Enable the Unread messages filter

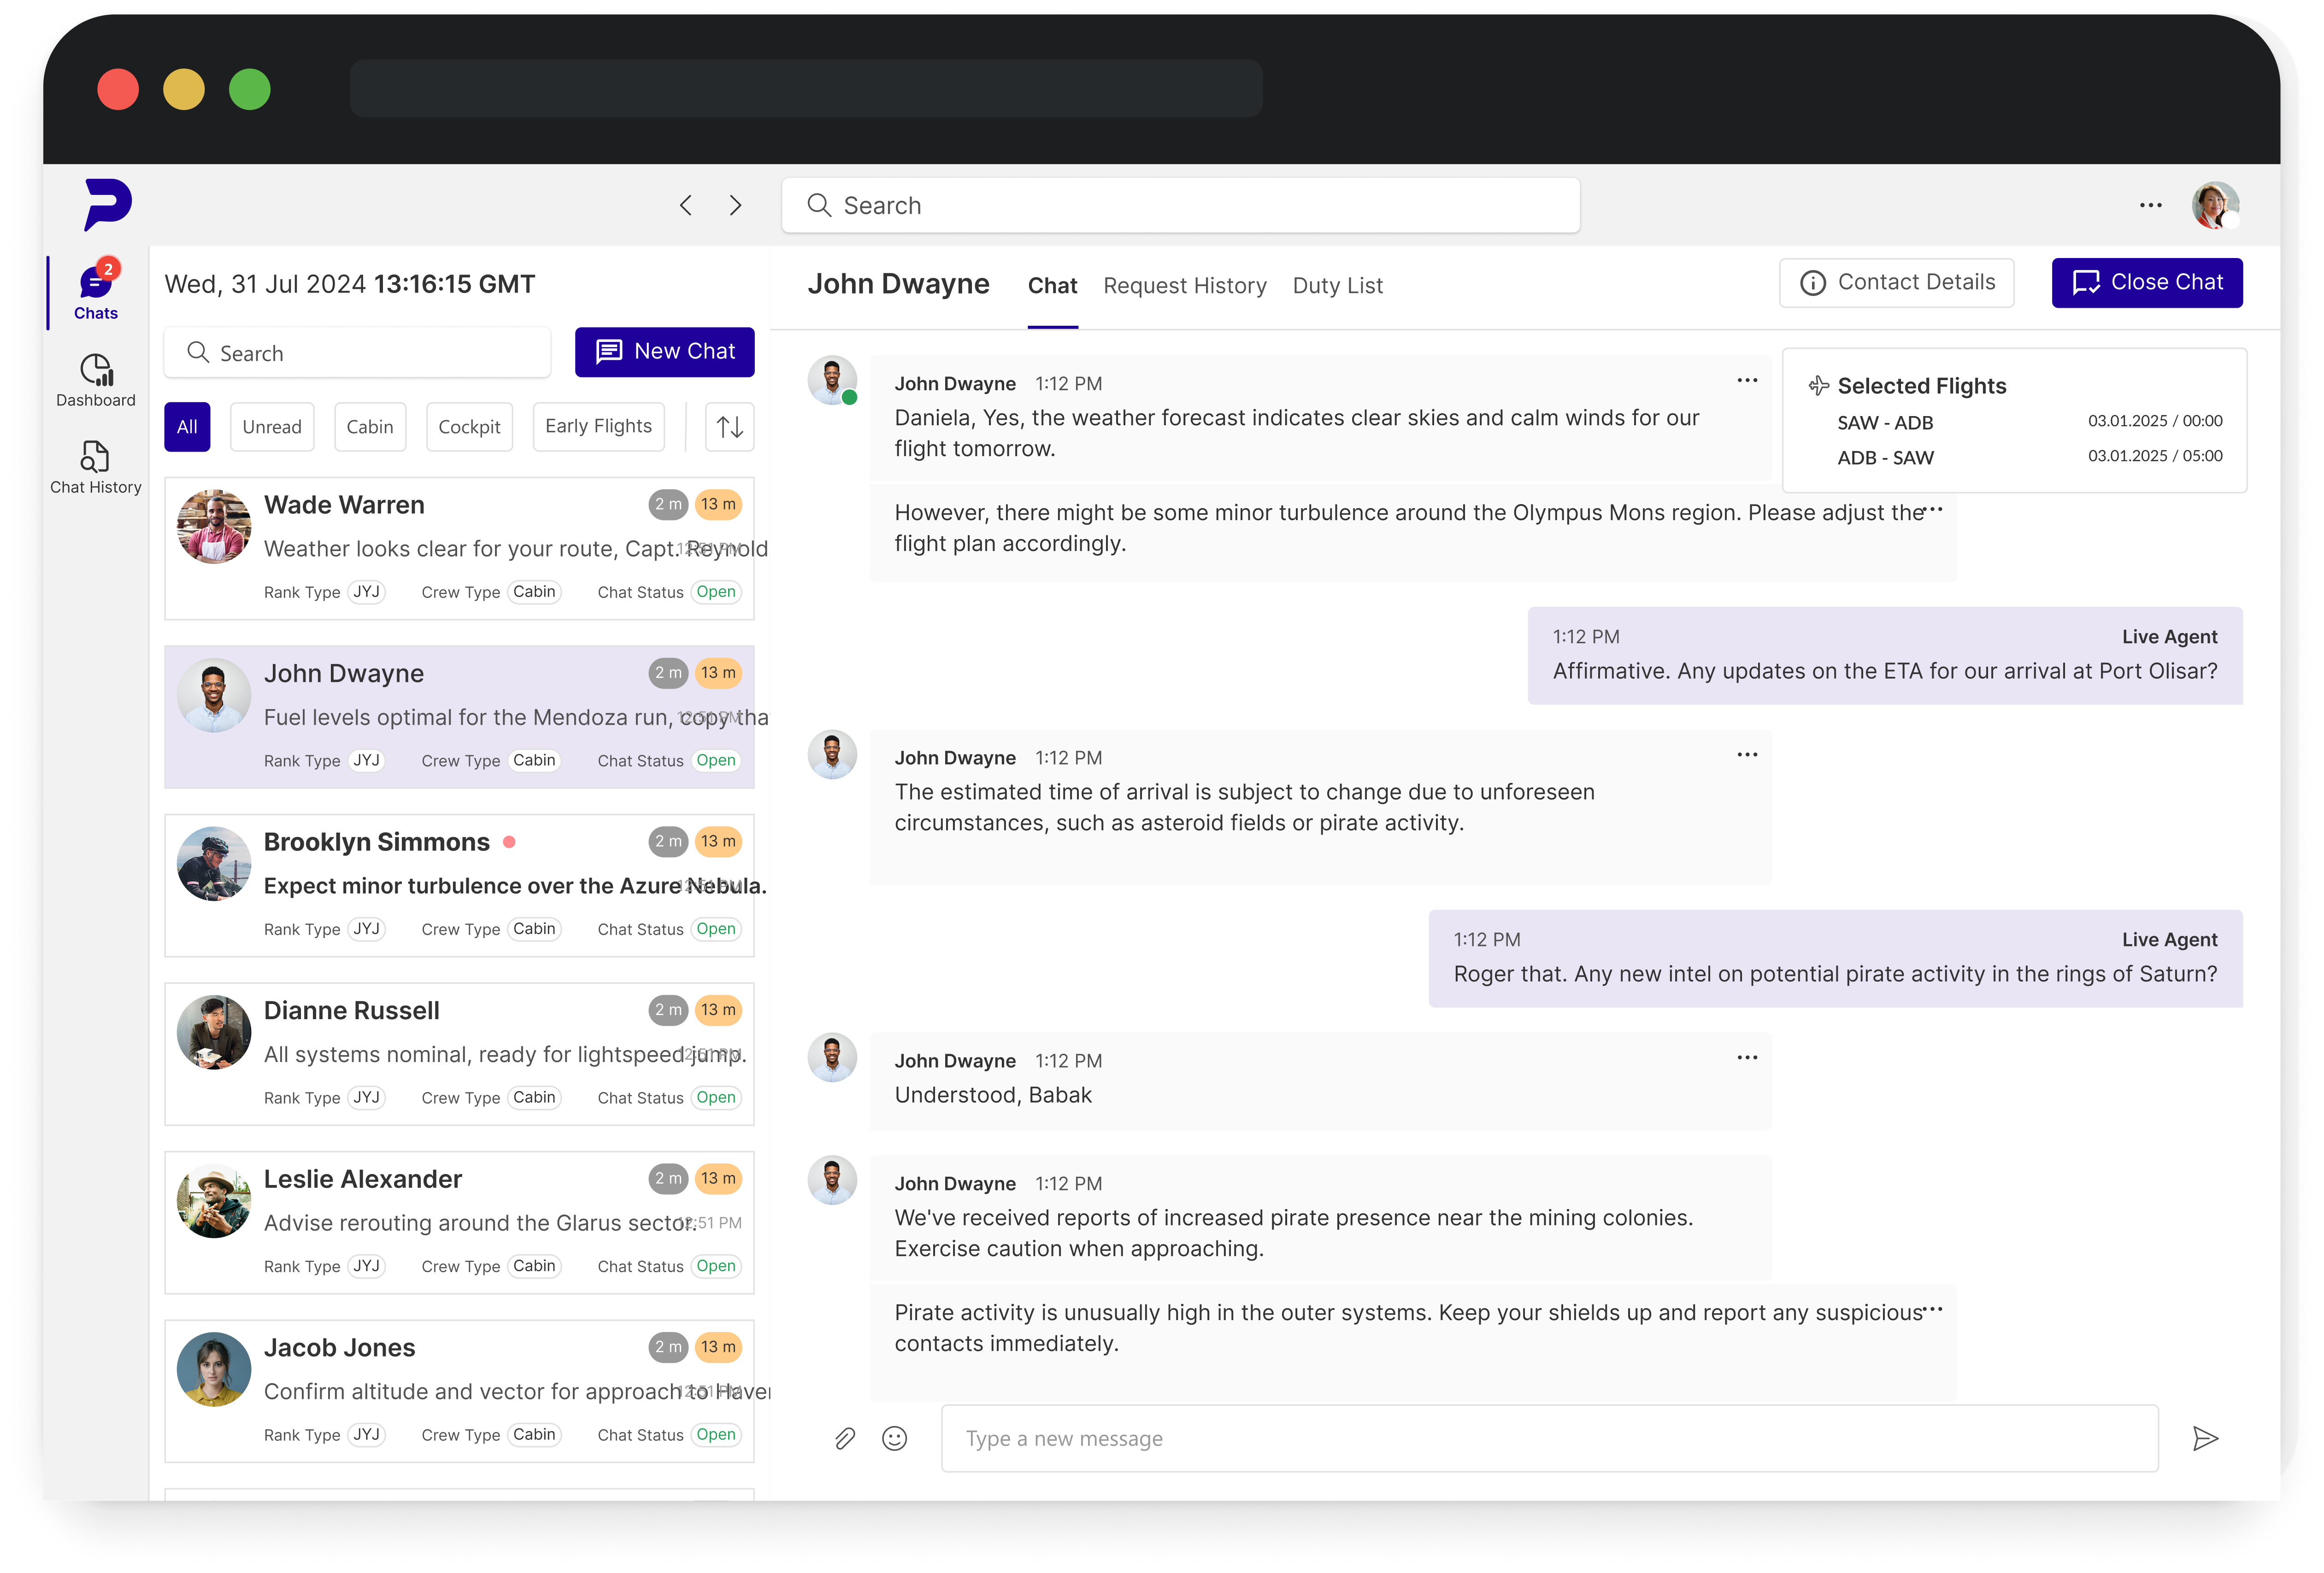272,426
